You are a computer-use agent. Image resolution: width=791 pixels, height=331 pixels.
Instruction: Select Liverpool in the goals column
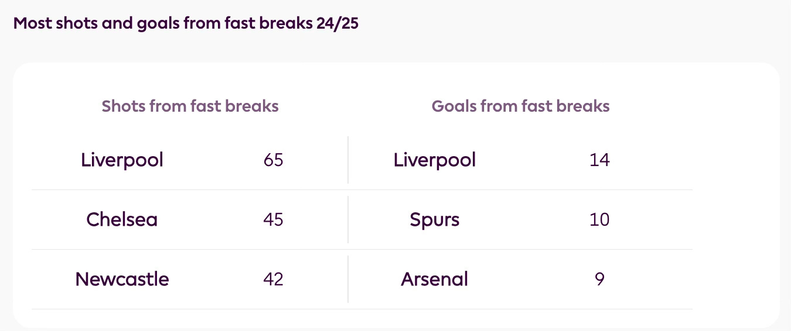click(434, 160)
